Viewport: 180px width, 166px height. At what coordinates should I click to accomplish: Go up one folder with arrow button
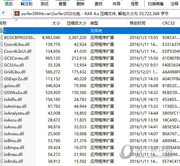click(x=3, y=13)
